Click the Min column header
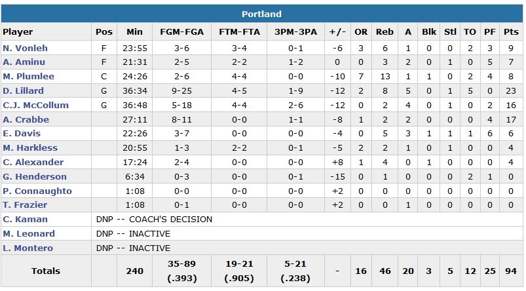The height and width of the screenshot is (291, 526). [x=134, y=31]
